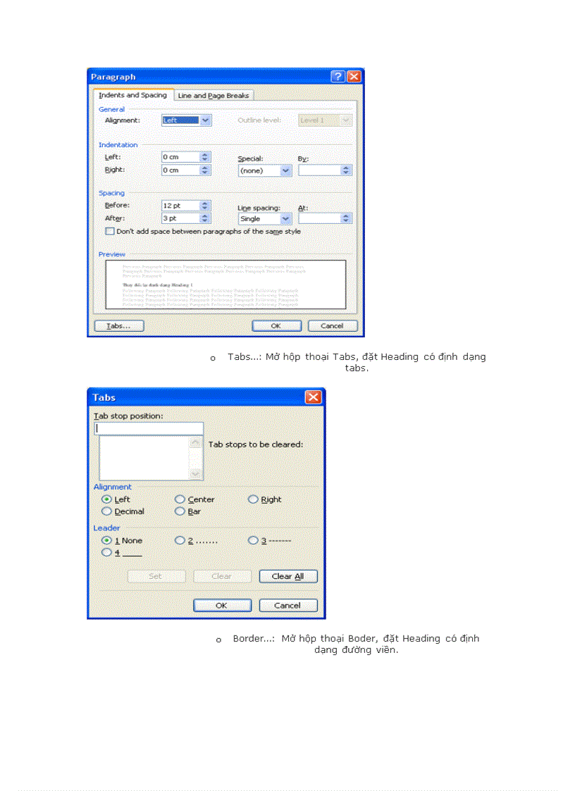This screenshot has width=575, height=791.
Task: Select the Right alignment radio button
Action: coord(252,499)
